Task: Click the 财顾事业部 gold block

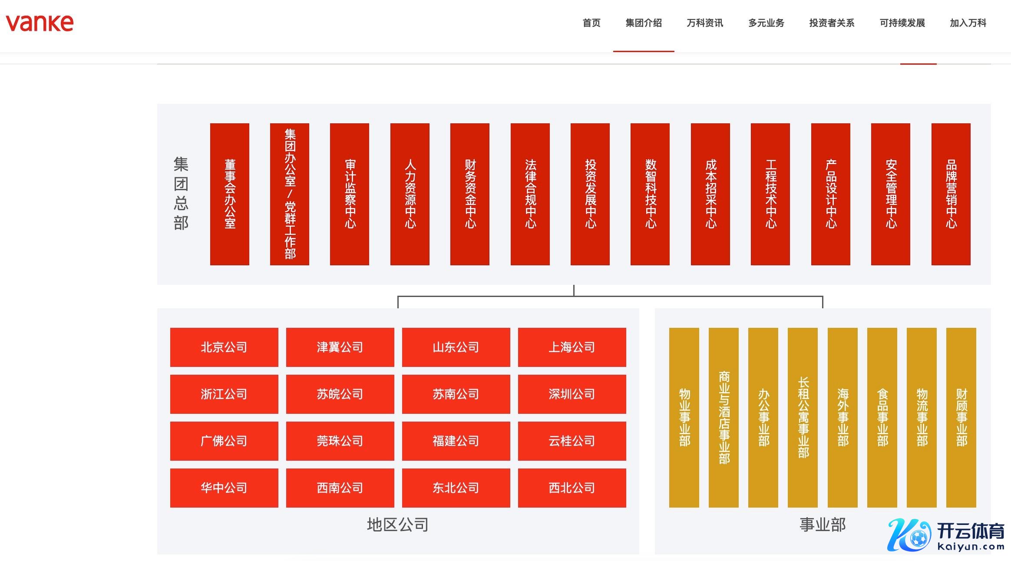Action: click(x=961, y=417)
